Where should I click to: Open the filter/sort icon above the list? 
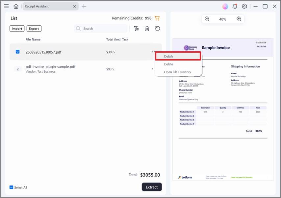136,29
